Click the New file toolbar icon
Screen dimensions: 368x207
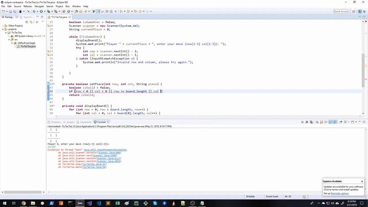[x=3, y=11]
